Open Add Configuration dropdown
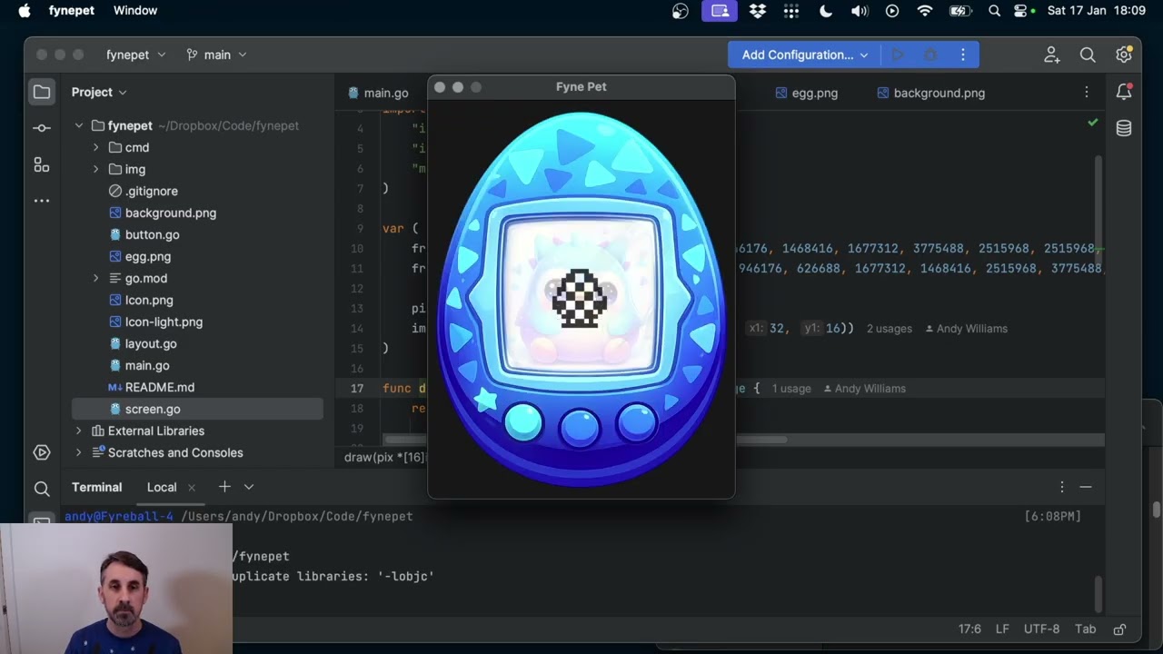The height and width of the screenshot is (654, 1163). point(805,54)
